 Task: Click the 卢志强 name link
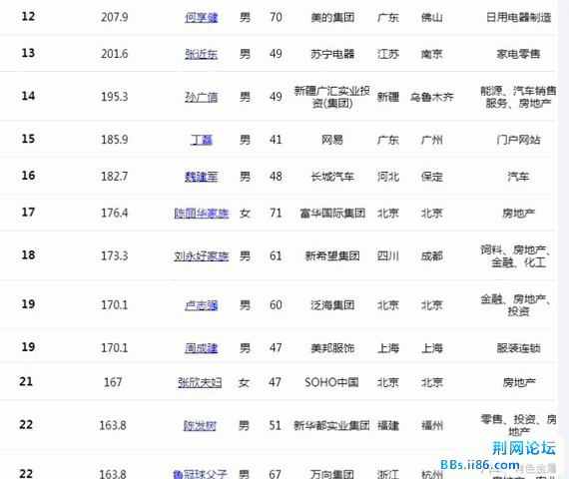coord(201,305)
